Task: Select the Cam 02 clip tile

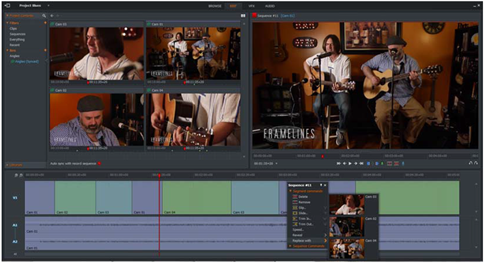Action: tap(96, 119)
